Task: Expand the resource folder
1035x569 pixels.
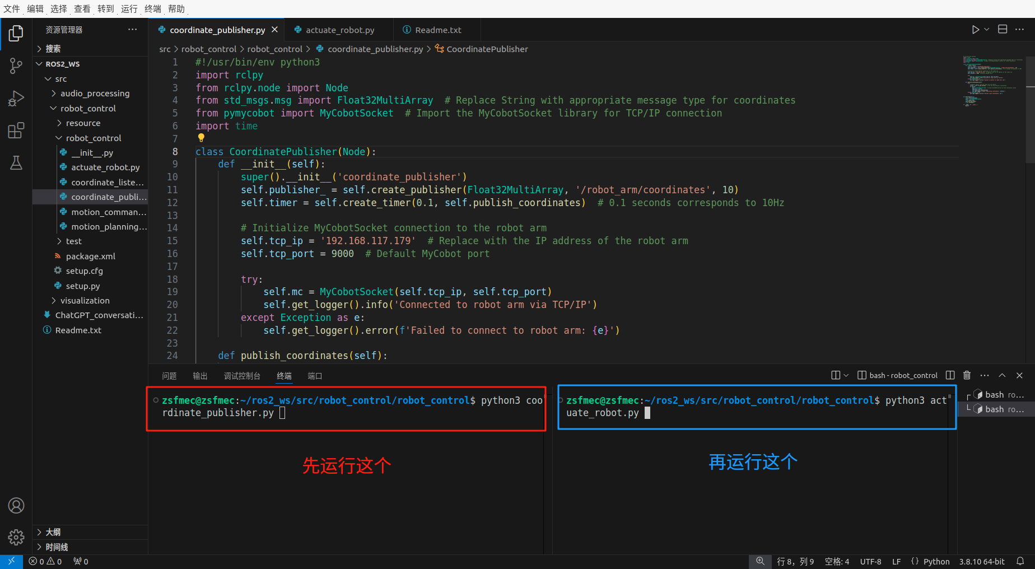Action: pyautogui.click(x=90, y=123)
